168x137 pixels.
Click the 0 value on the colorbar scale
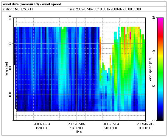[x=154, y=120]
